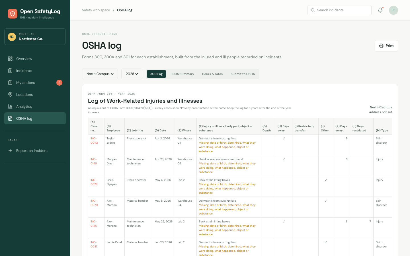Go to Incidents in the sidebar
The height and width of the screenshot is (256, 410).
(35, 71)
